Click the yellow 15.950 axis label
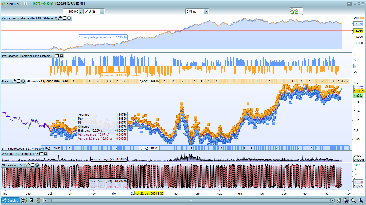Image resolution: width=366 pixels, height=205 pixels. click(x=358, y=31)
